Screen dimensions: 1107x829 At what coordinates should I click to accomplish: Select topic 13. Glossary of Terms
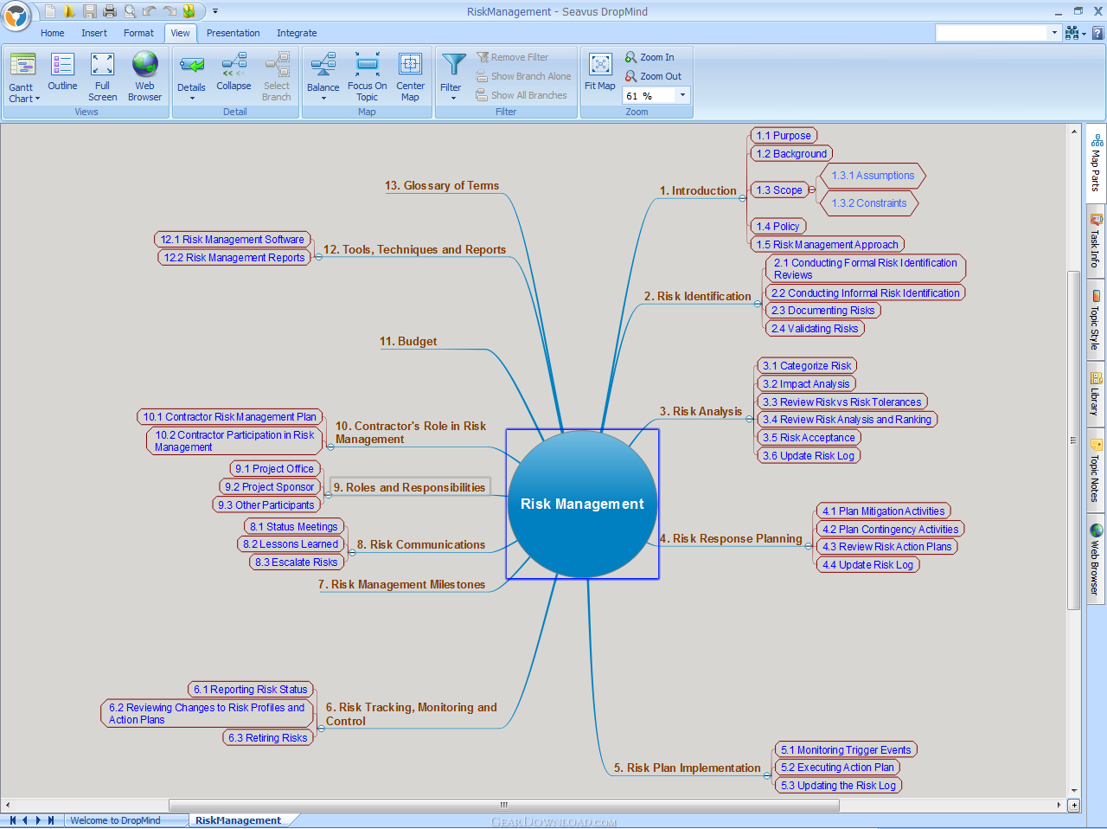(x=442, y=185)
